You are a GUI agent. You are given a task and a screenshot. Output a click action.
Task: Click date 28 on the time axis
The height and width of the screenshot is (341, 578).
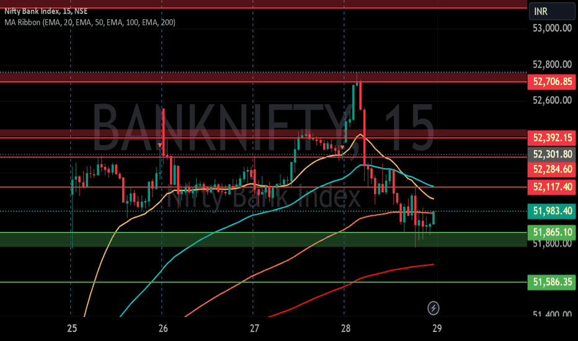345,328
